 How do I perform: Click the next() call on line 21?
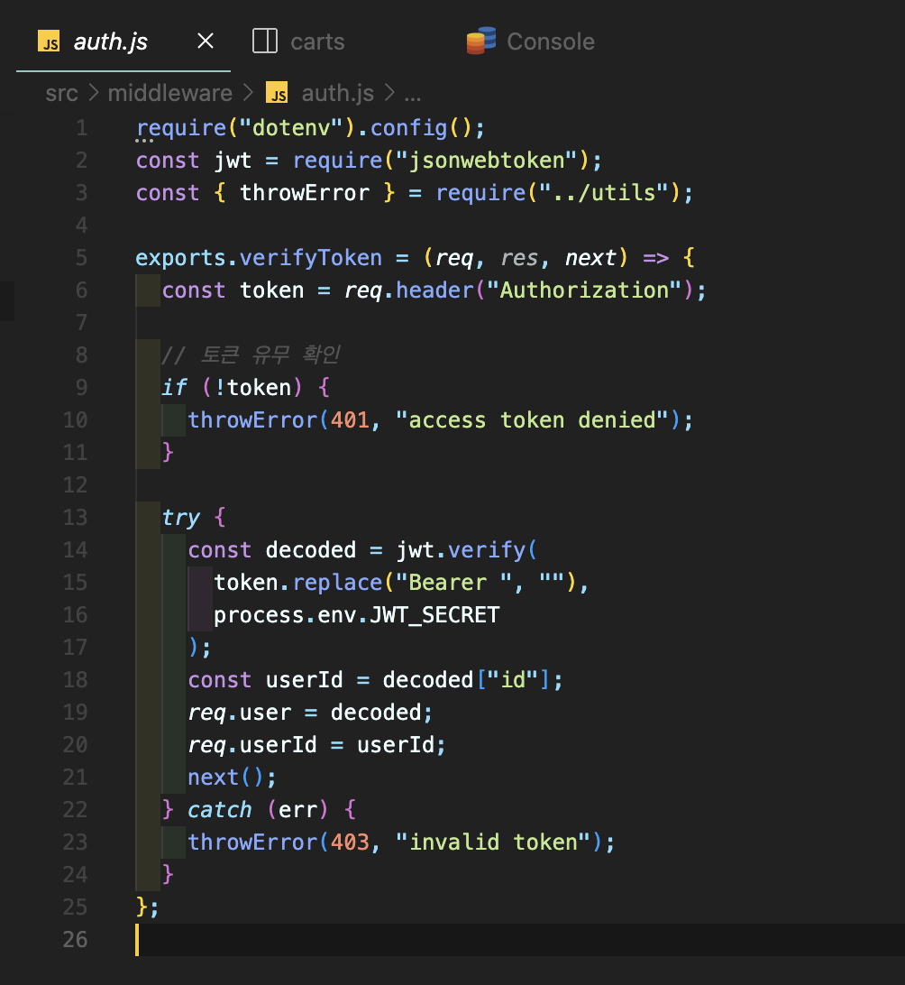point(226,778)
